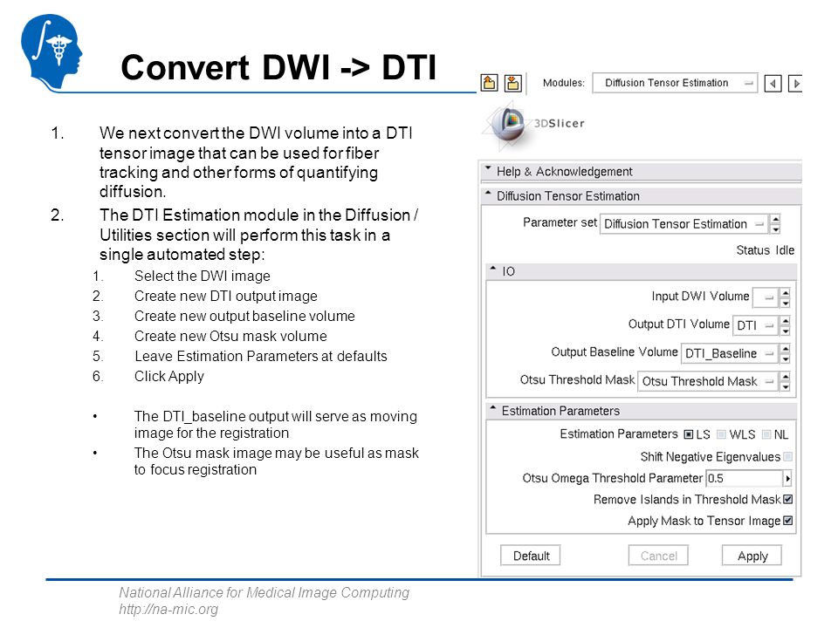Click the 3D Slicer logo
838x628 pixels.
tap(532, 124)
